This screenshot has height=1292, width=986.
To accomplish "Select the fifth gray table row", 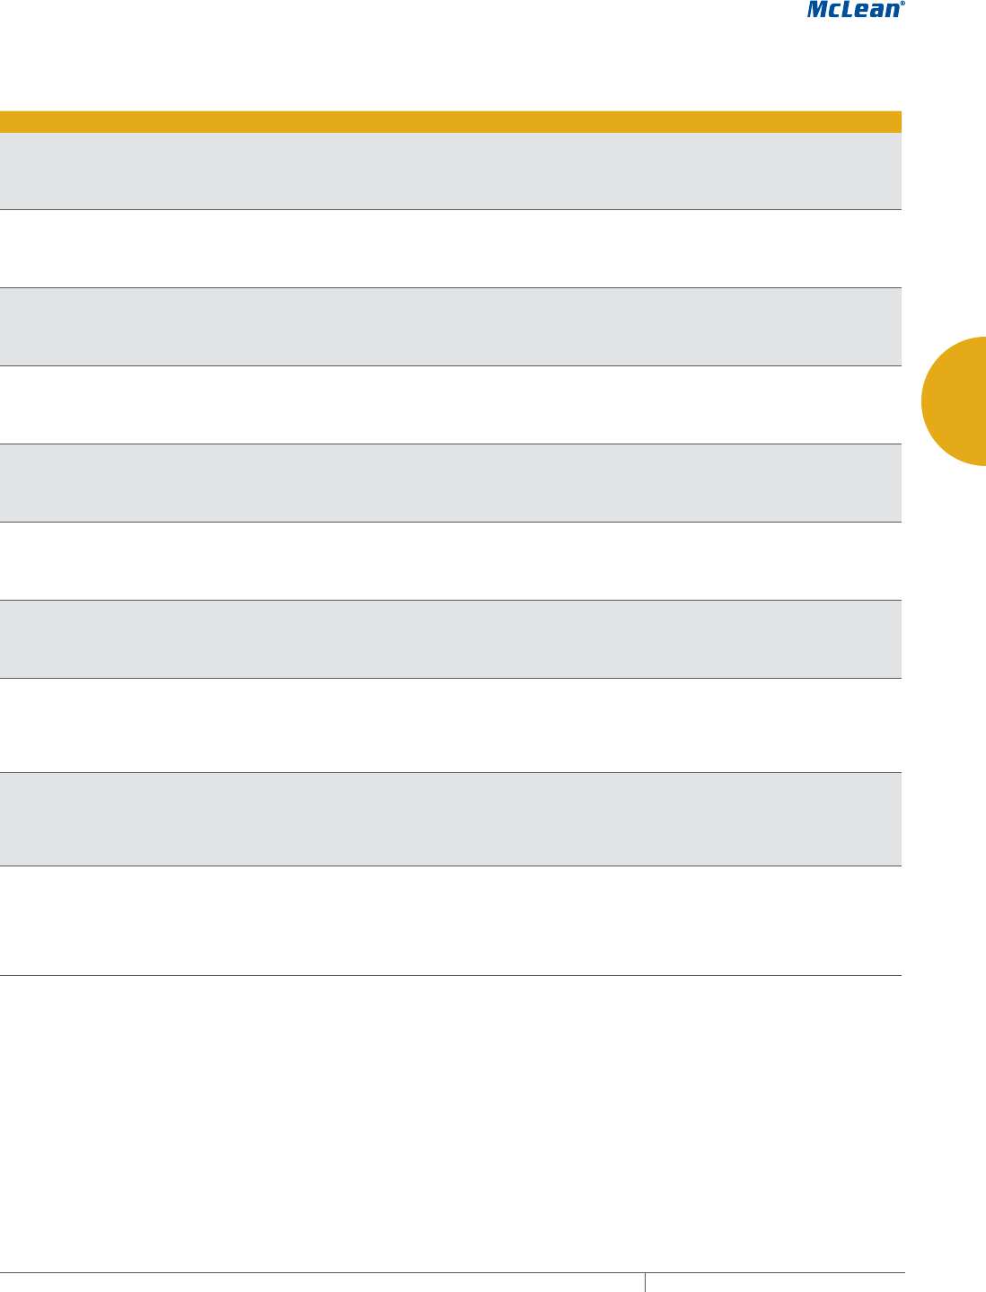I will 451,820.
